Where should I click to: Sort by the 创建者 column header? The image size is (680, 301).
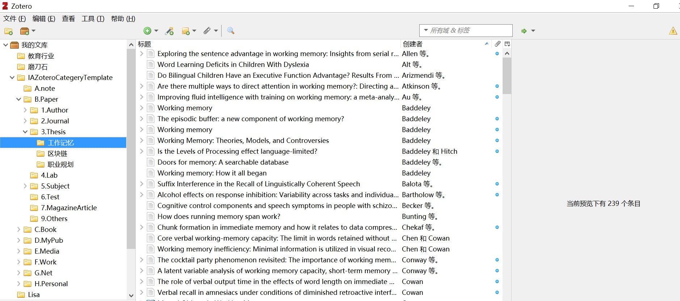point(446,44)
